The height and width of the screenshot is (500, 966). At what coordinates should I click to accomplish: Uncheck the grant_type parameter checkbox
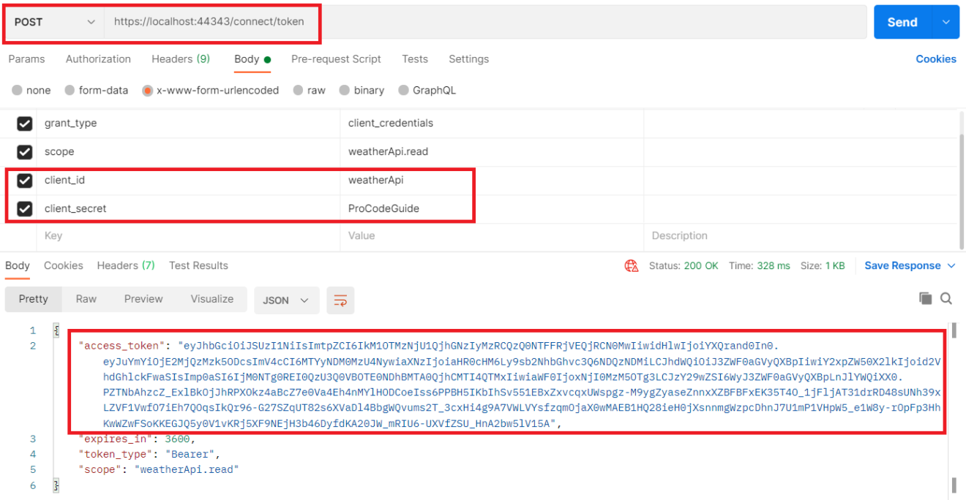25,124
